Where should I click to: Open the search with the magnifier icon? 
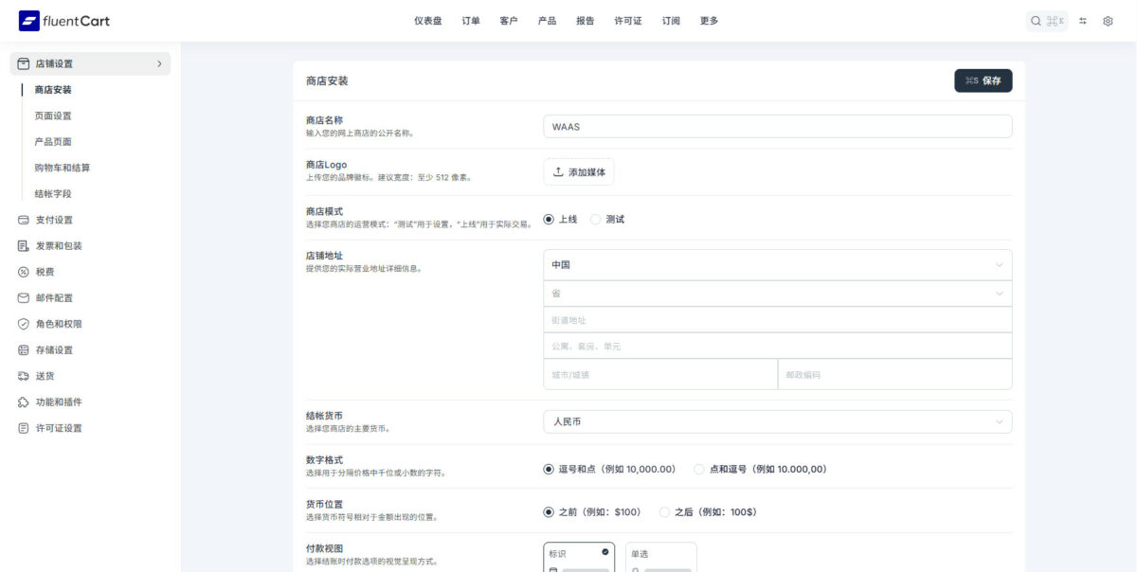(1035, 20)
